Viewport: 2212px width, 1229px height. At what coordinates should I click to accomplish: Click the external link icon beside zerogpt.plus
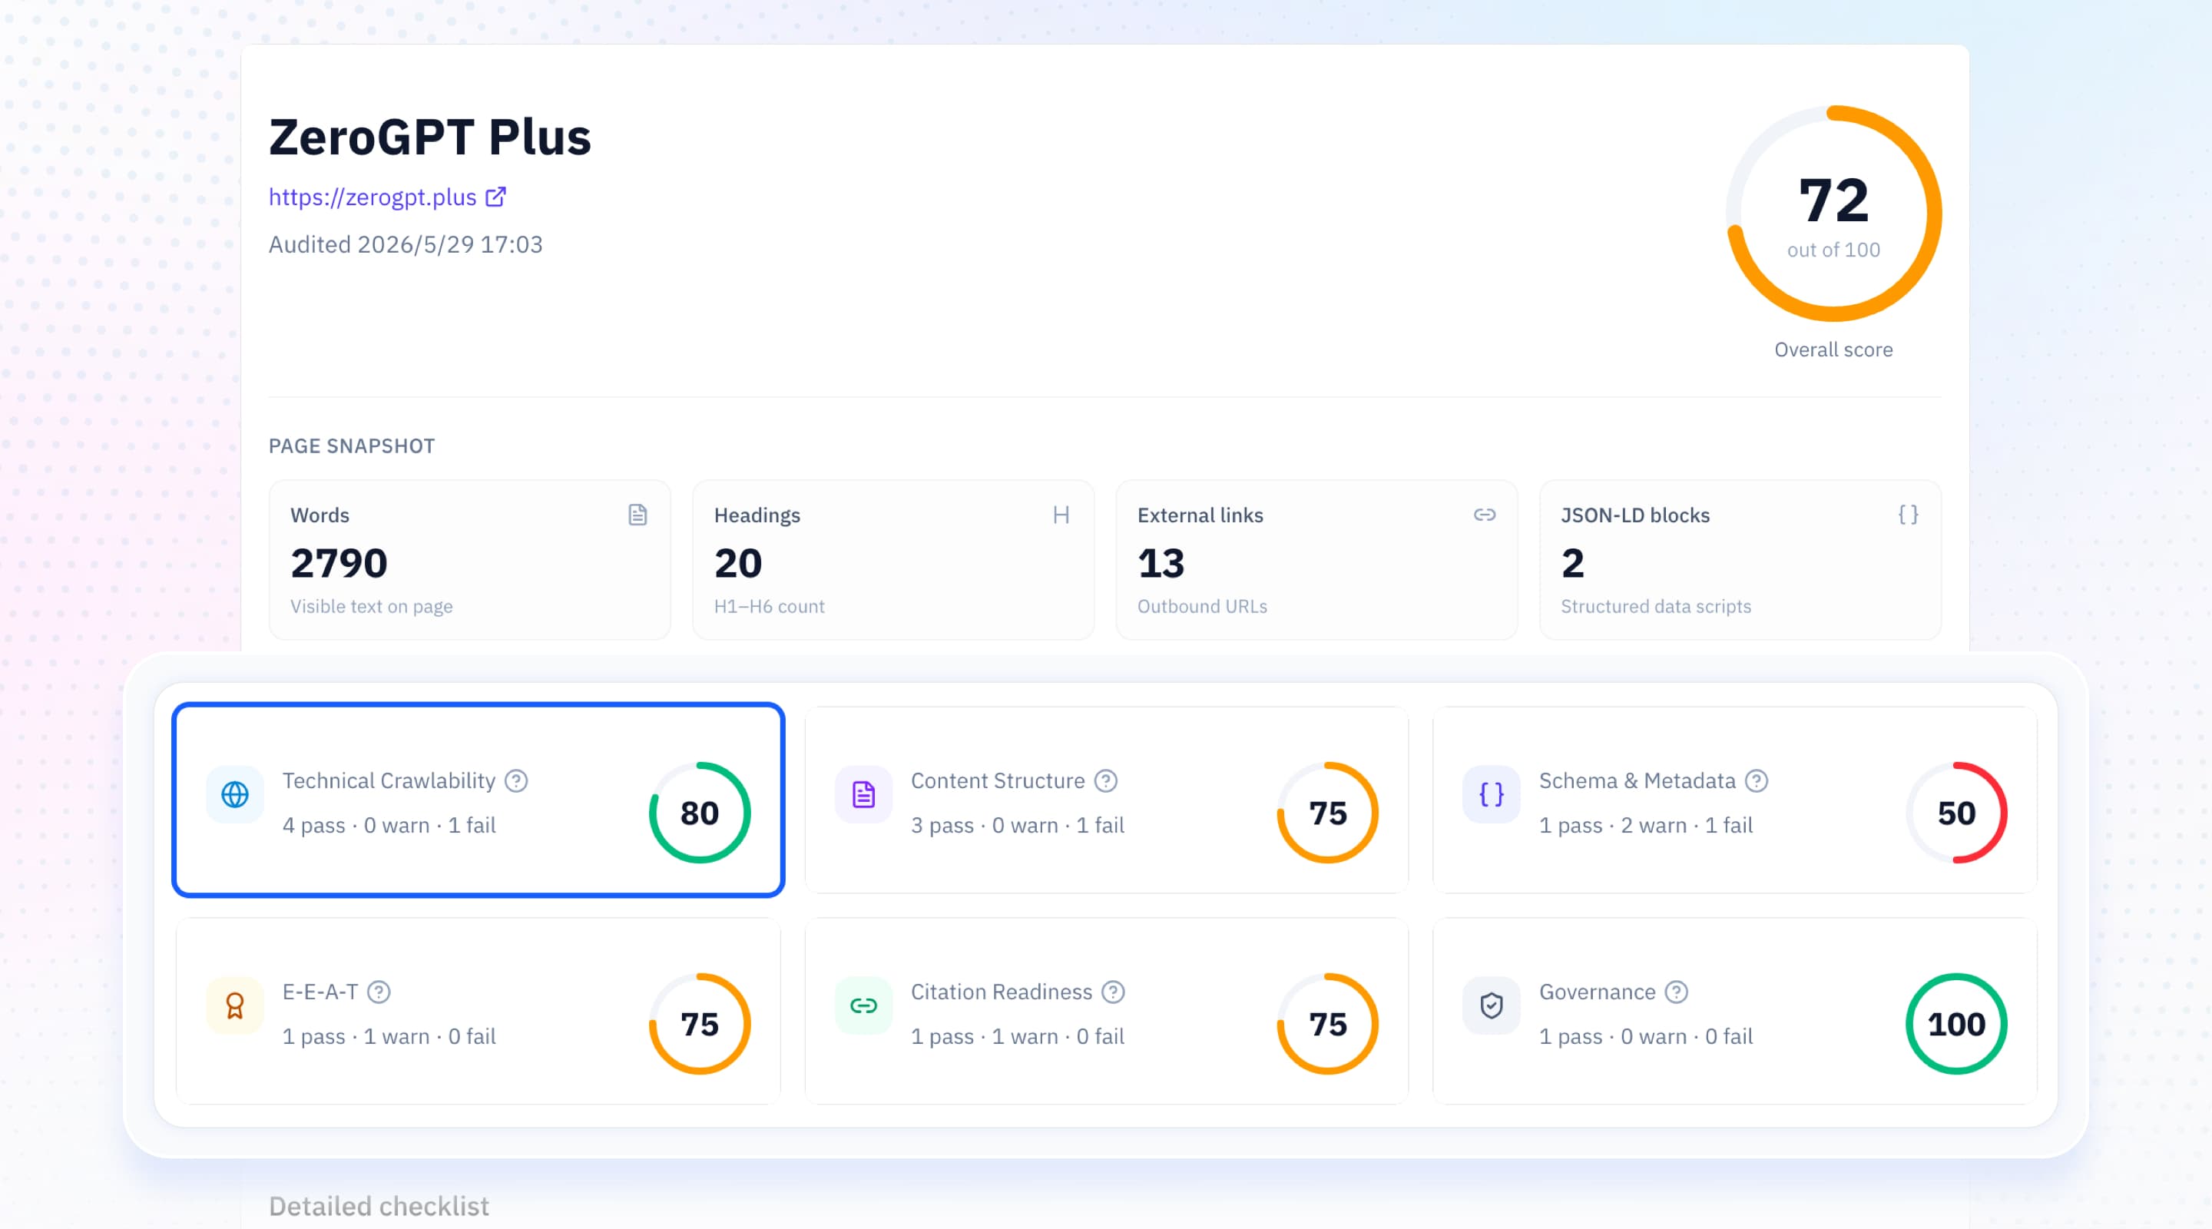[496, 197]
